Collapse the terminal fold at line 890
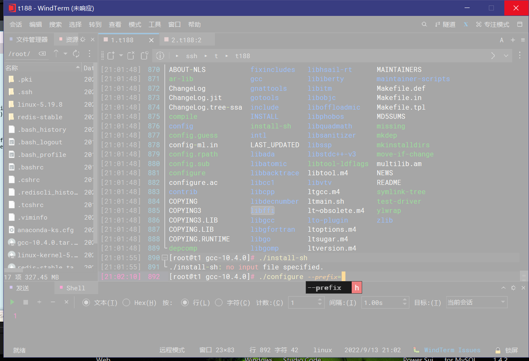This screenshot has height=361, width=529. tap(165, 258)
